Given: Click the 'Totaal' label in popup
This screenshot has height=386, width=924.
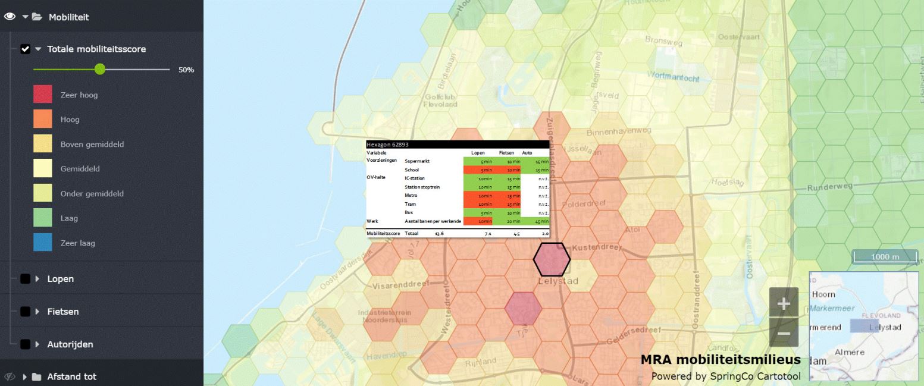Looking at the screenshot, I should (412, 234).
